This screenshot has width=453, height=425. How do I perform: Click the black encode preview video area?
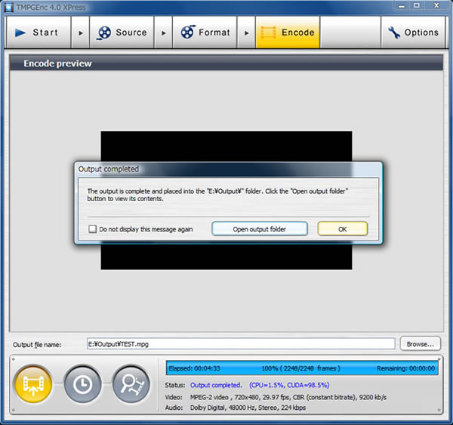coord(226,146)
